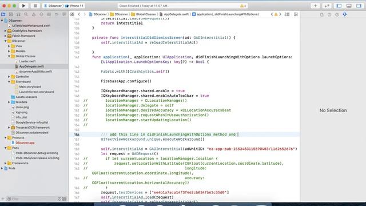Show the Find navigator

click(26, 14)
